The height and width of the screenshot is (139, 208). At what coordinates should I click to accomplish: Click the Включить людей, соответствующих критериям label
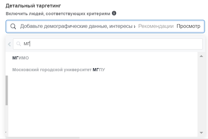tap(58, 14)
